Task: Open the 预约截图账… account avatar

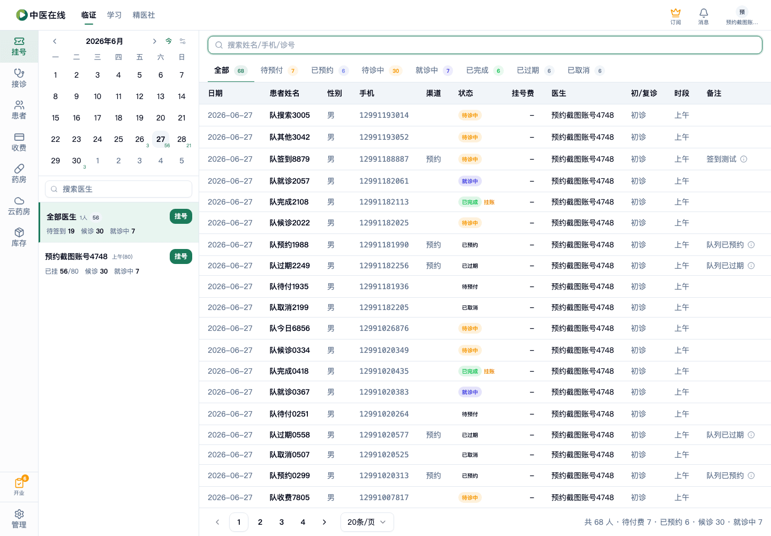Action: [742, 16]
